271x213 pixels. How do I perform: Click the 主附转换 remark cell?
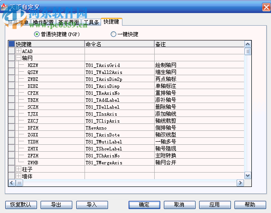[199, 156]
